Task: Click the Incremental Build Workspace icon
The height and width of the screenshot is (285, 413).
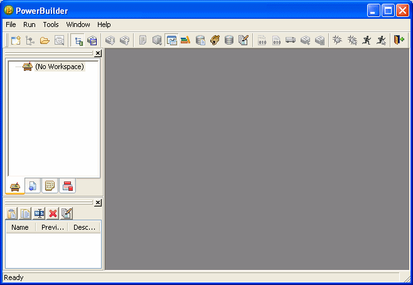Action: tap(262, 40)
